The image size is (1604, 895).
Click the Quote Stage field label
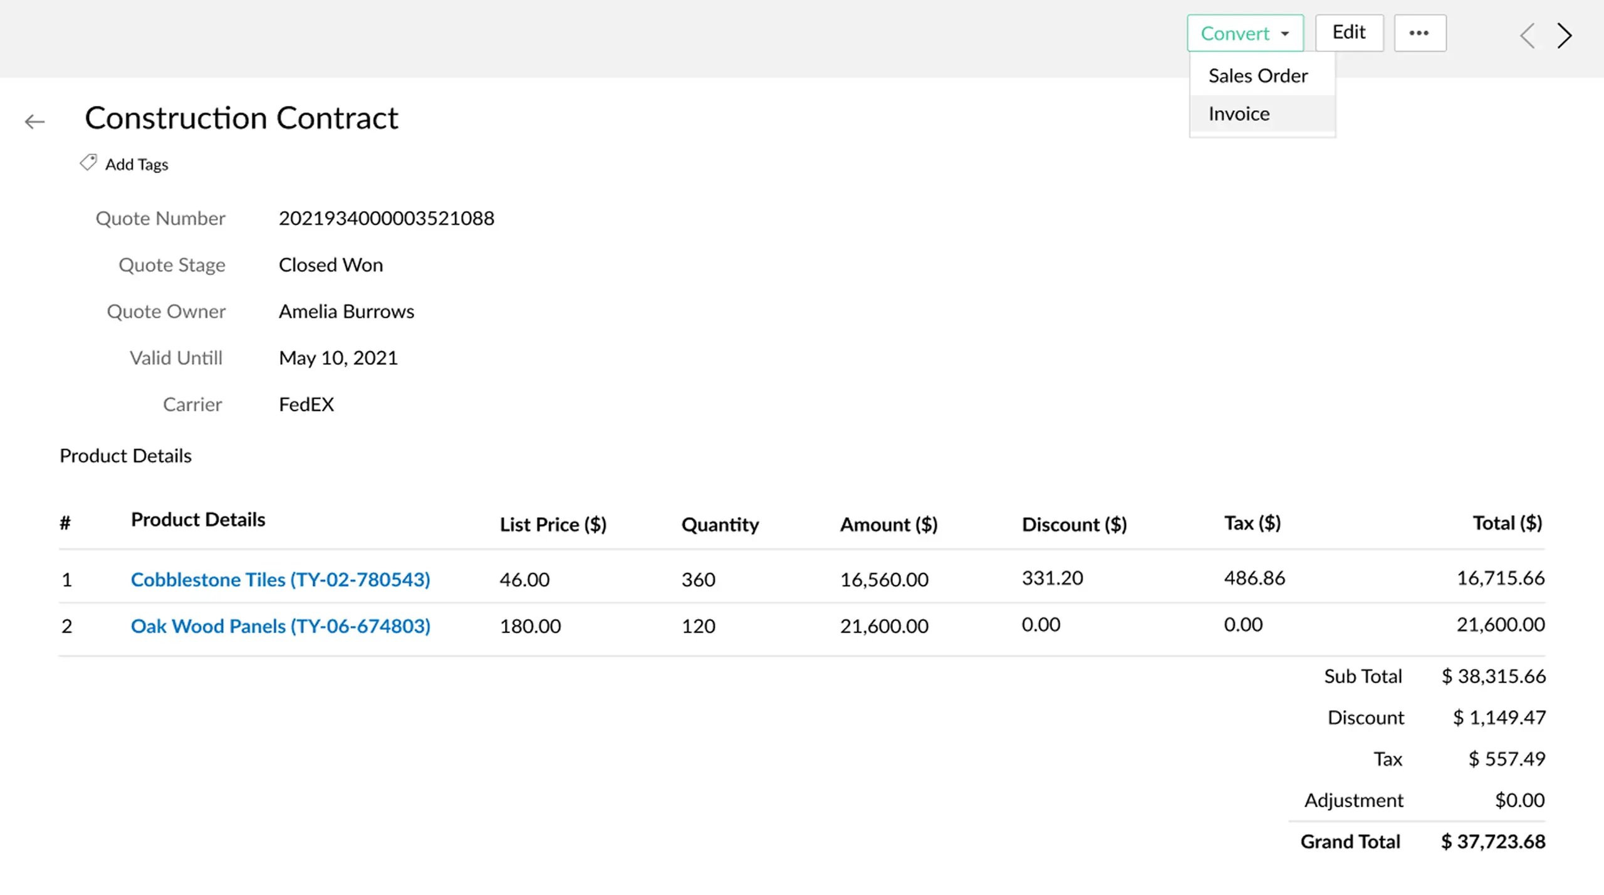(x=172, y=265)
